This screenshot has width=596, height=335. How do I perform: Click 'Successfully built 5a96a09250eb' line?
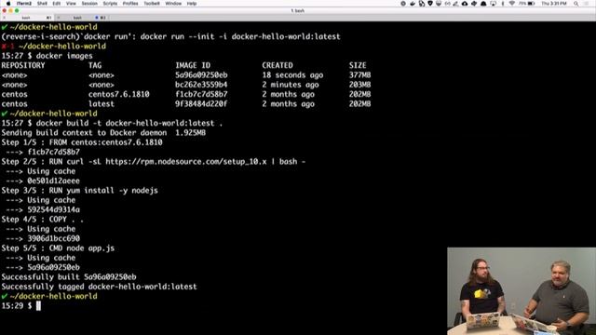pos(69,277)
